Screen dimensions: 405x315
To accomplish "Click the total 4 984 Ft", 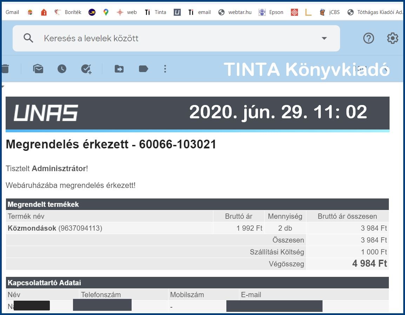I will [370, 264].
